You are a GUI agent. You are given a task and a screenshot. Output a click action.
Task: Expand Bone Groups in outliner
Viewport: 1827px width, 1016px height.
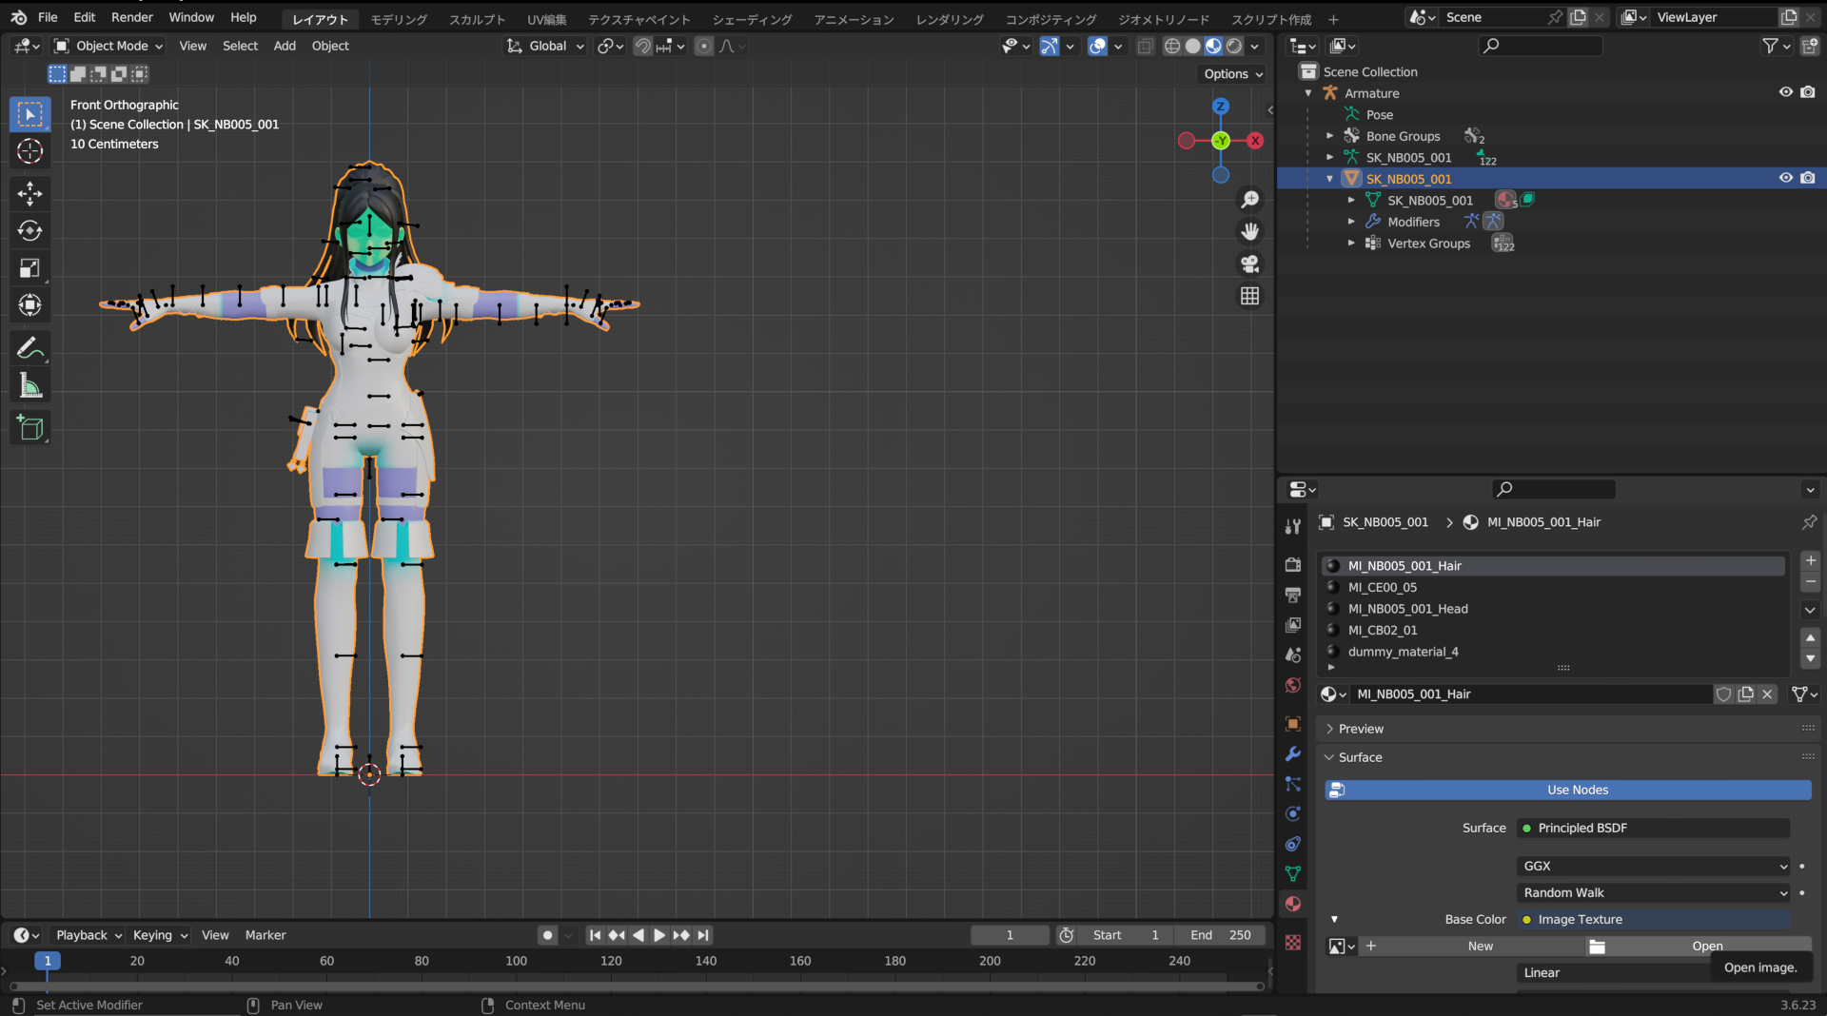[1329, 136]
